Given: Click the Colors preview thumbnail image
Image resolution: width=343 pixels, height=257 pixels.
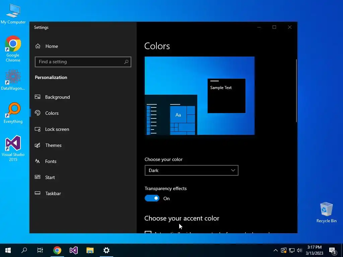Looking at the screenshot, I should click(x=200, y=96).
